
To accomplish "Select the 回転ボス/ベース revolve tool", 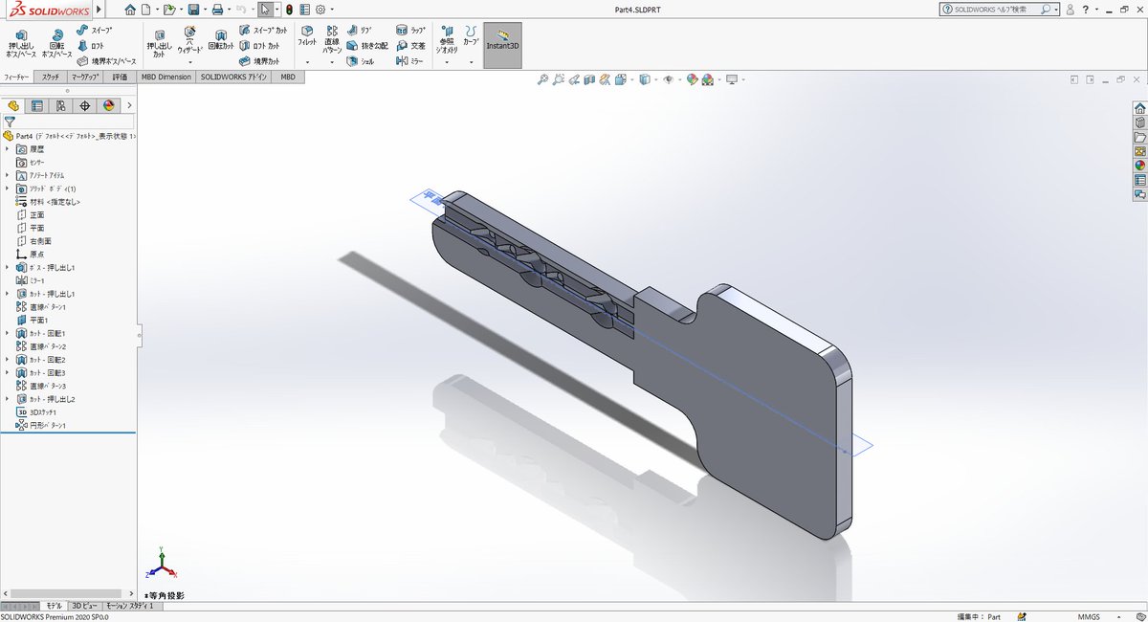I will [55, 44].
